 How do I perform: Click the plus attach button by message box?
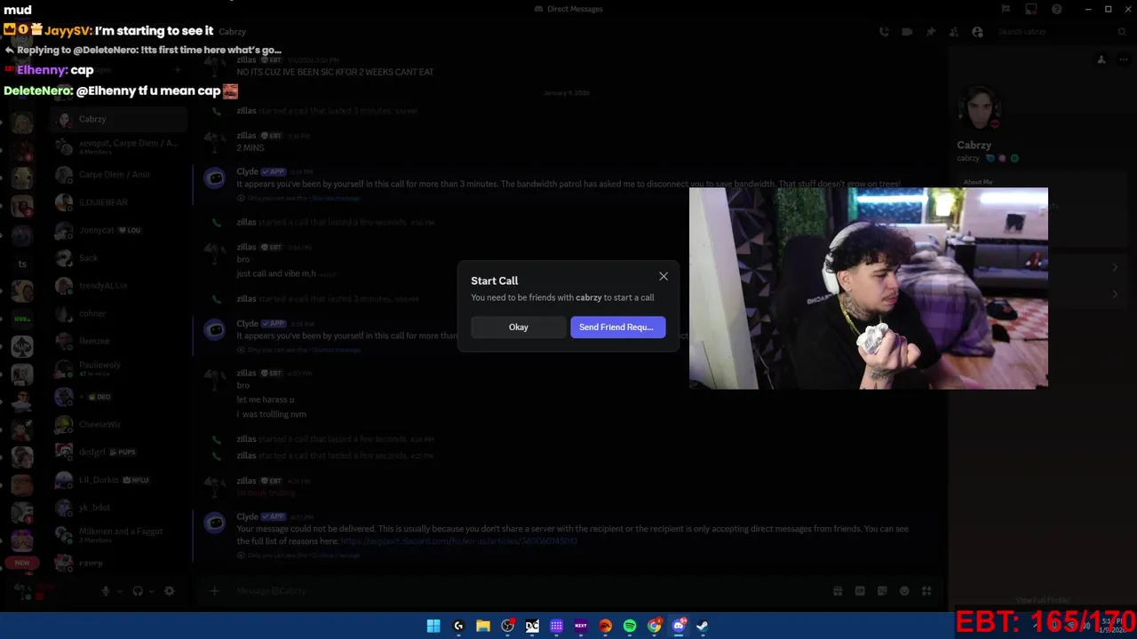[214, 591]
